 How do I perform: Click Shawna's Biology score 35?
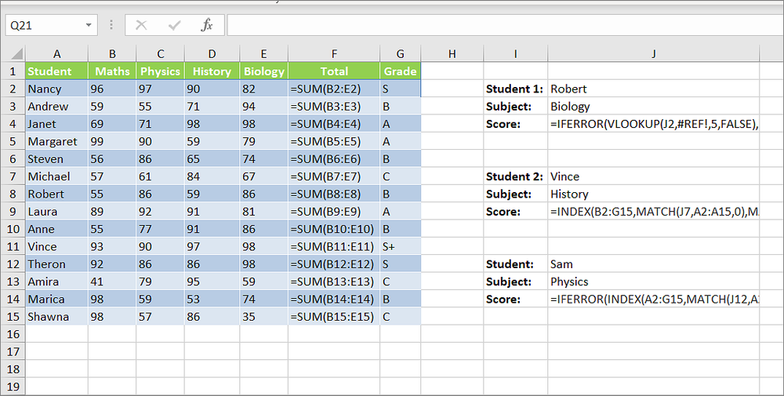264,316
